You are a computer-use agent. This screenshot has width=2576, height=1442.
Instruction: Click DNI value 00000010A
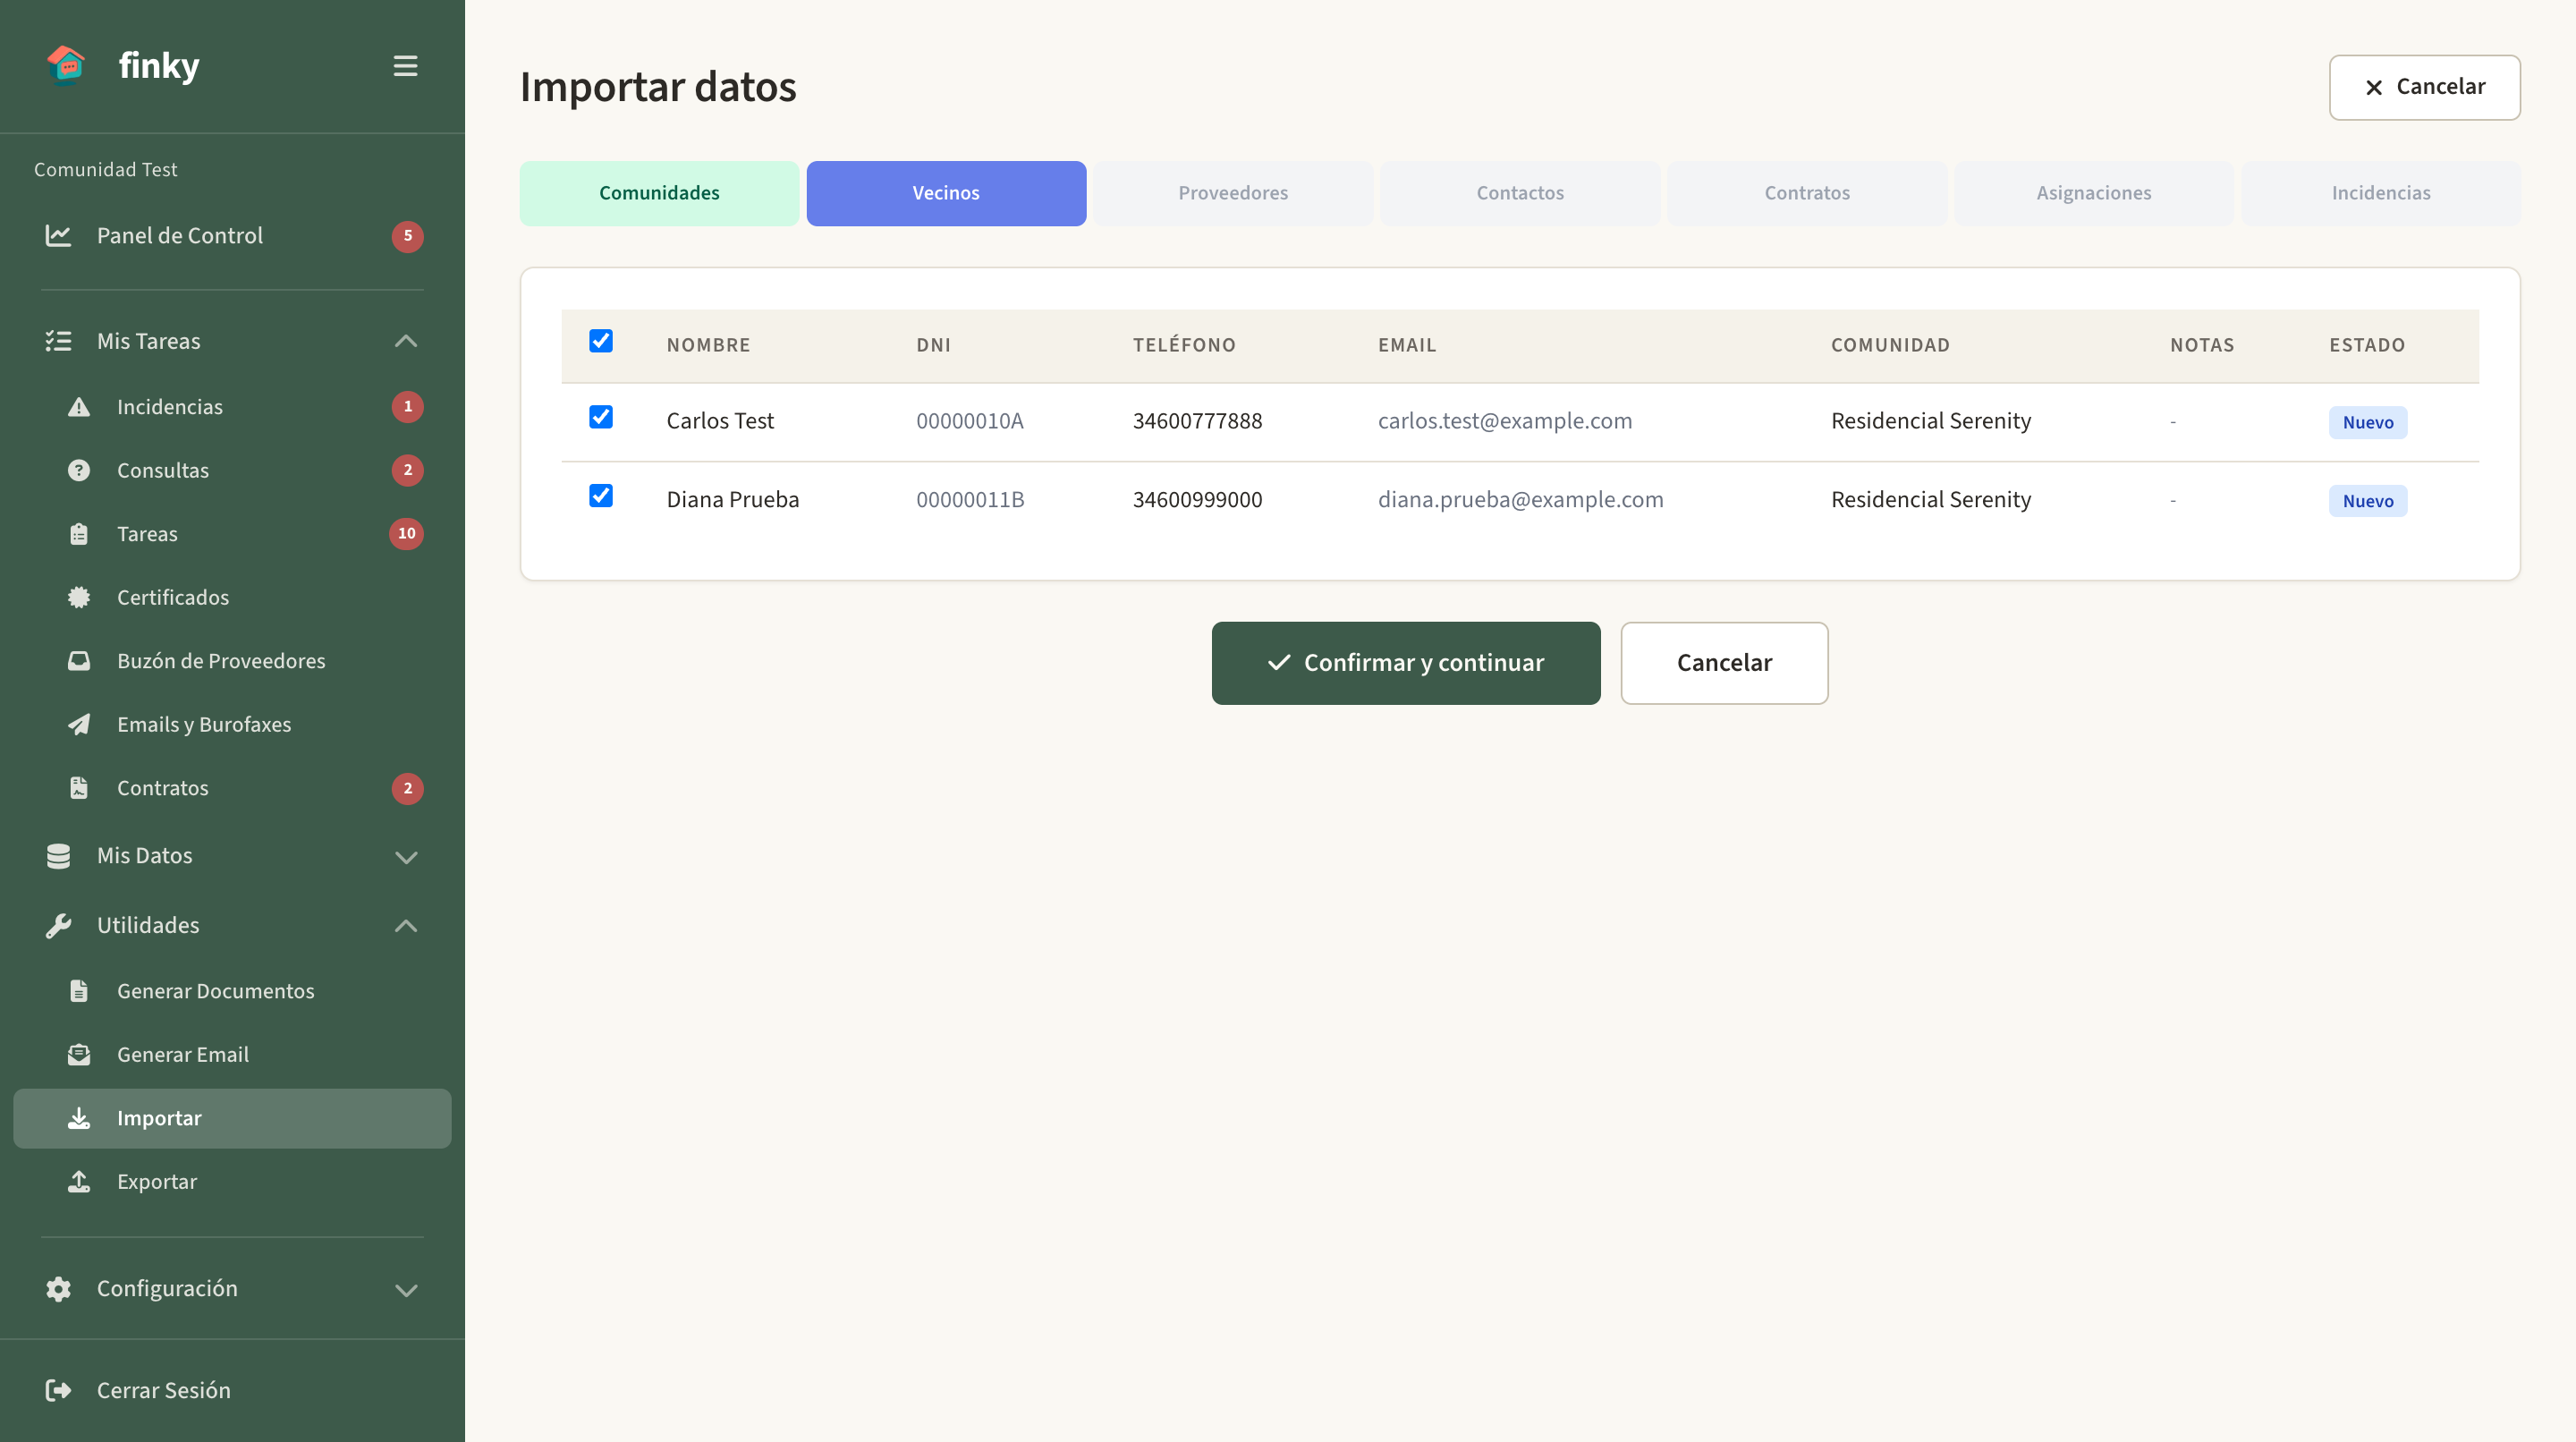point(970,421)
